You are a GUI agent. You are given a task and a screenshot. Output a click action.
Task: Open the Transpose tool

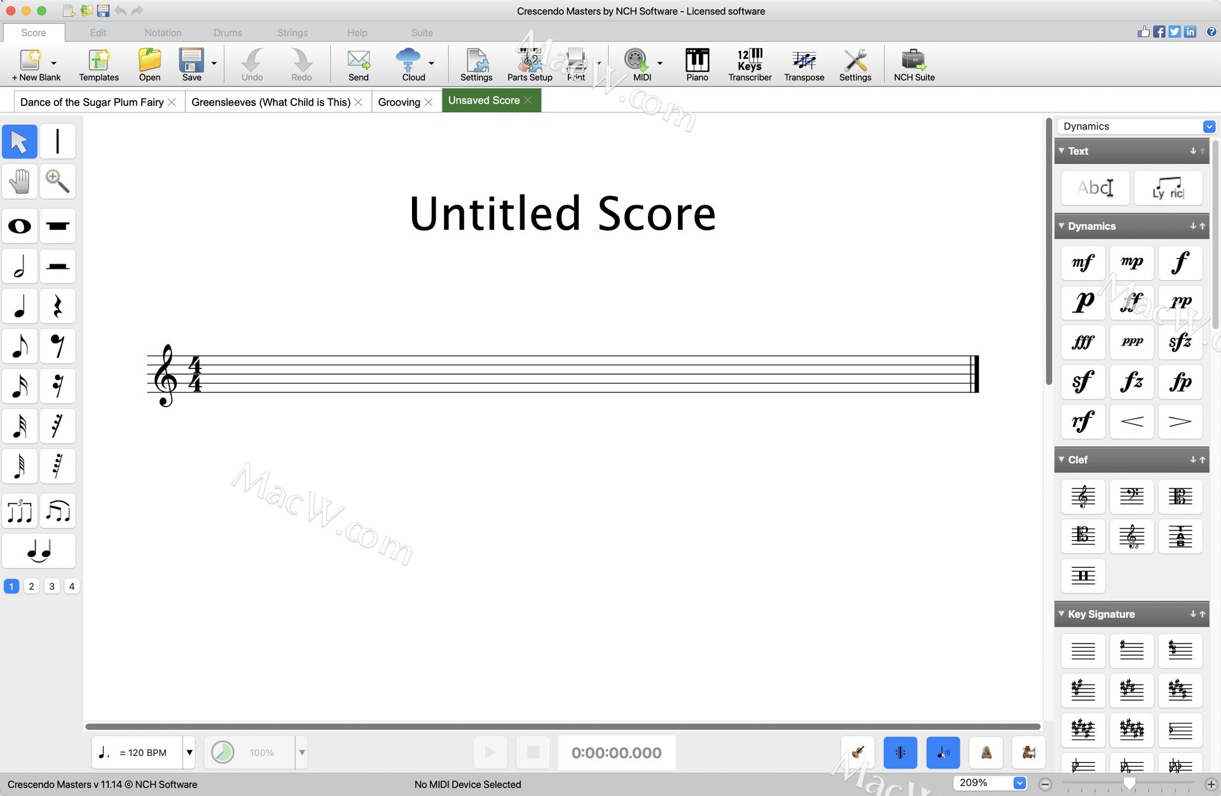pos(804,65)
